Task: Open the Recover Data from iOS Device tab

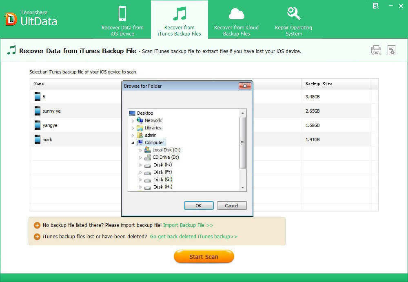Action: point(122,20)
